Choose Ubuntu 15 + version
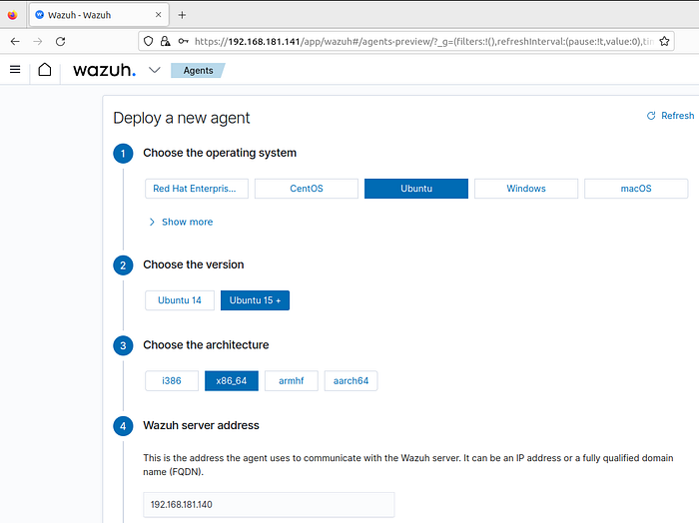The height and width of the screenshot is (523, 699). (x=255, y=300)
